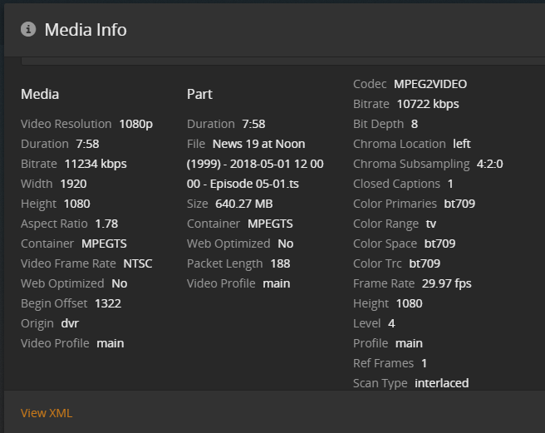Screen dimensions: 545x433
Task: Click the Width 1920 value
Action: 73,184
